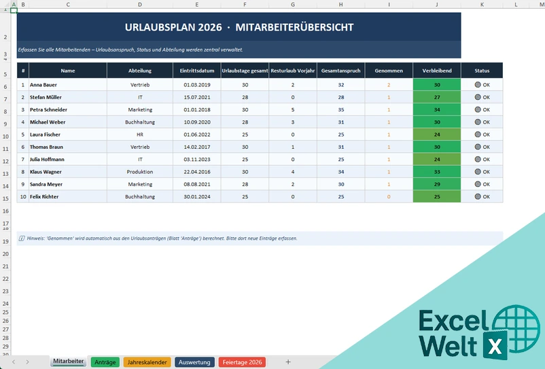Click the Abteilung column heading cell

(140, 71)
